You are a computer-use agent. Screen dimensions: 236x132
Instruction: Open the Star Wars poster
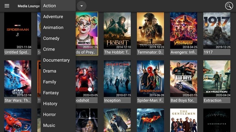click(18, 79)
